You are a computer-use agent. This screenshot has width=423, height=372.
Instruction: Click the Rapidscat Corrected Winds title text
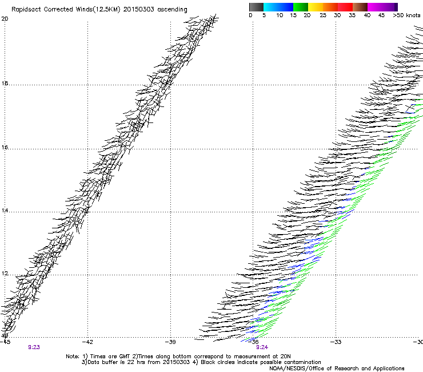coord(99,10)
